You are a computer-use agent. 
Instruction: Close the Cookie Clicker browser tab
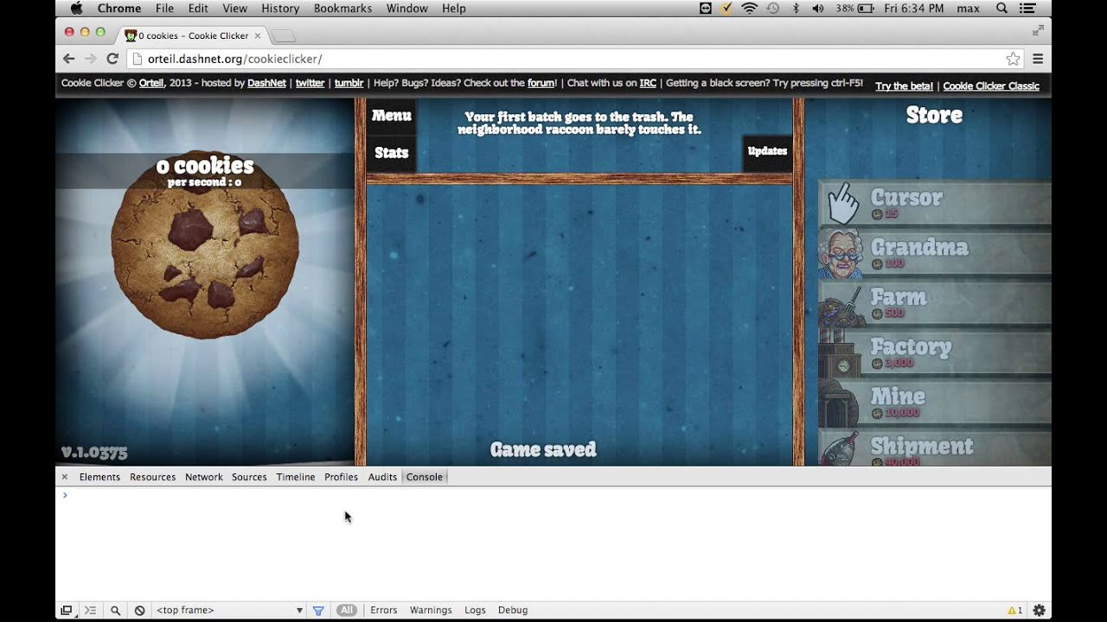257,35
